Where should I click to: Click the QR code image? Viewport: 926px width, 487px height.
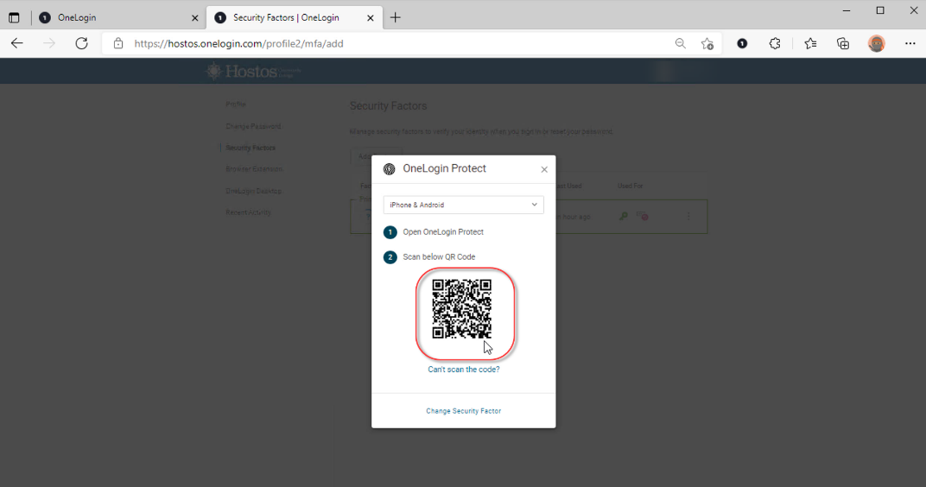pyautogui.click(x=462, y=308)
